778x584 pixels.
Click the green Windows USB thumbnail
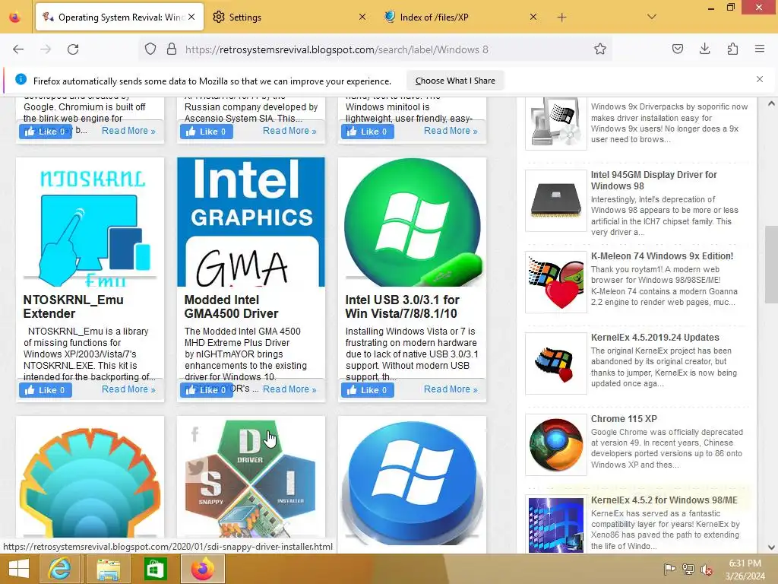pyautogui.click(x=413, y=222)
